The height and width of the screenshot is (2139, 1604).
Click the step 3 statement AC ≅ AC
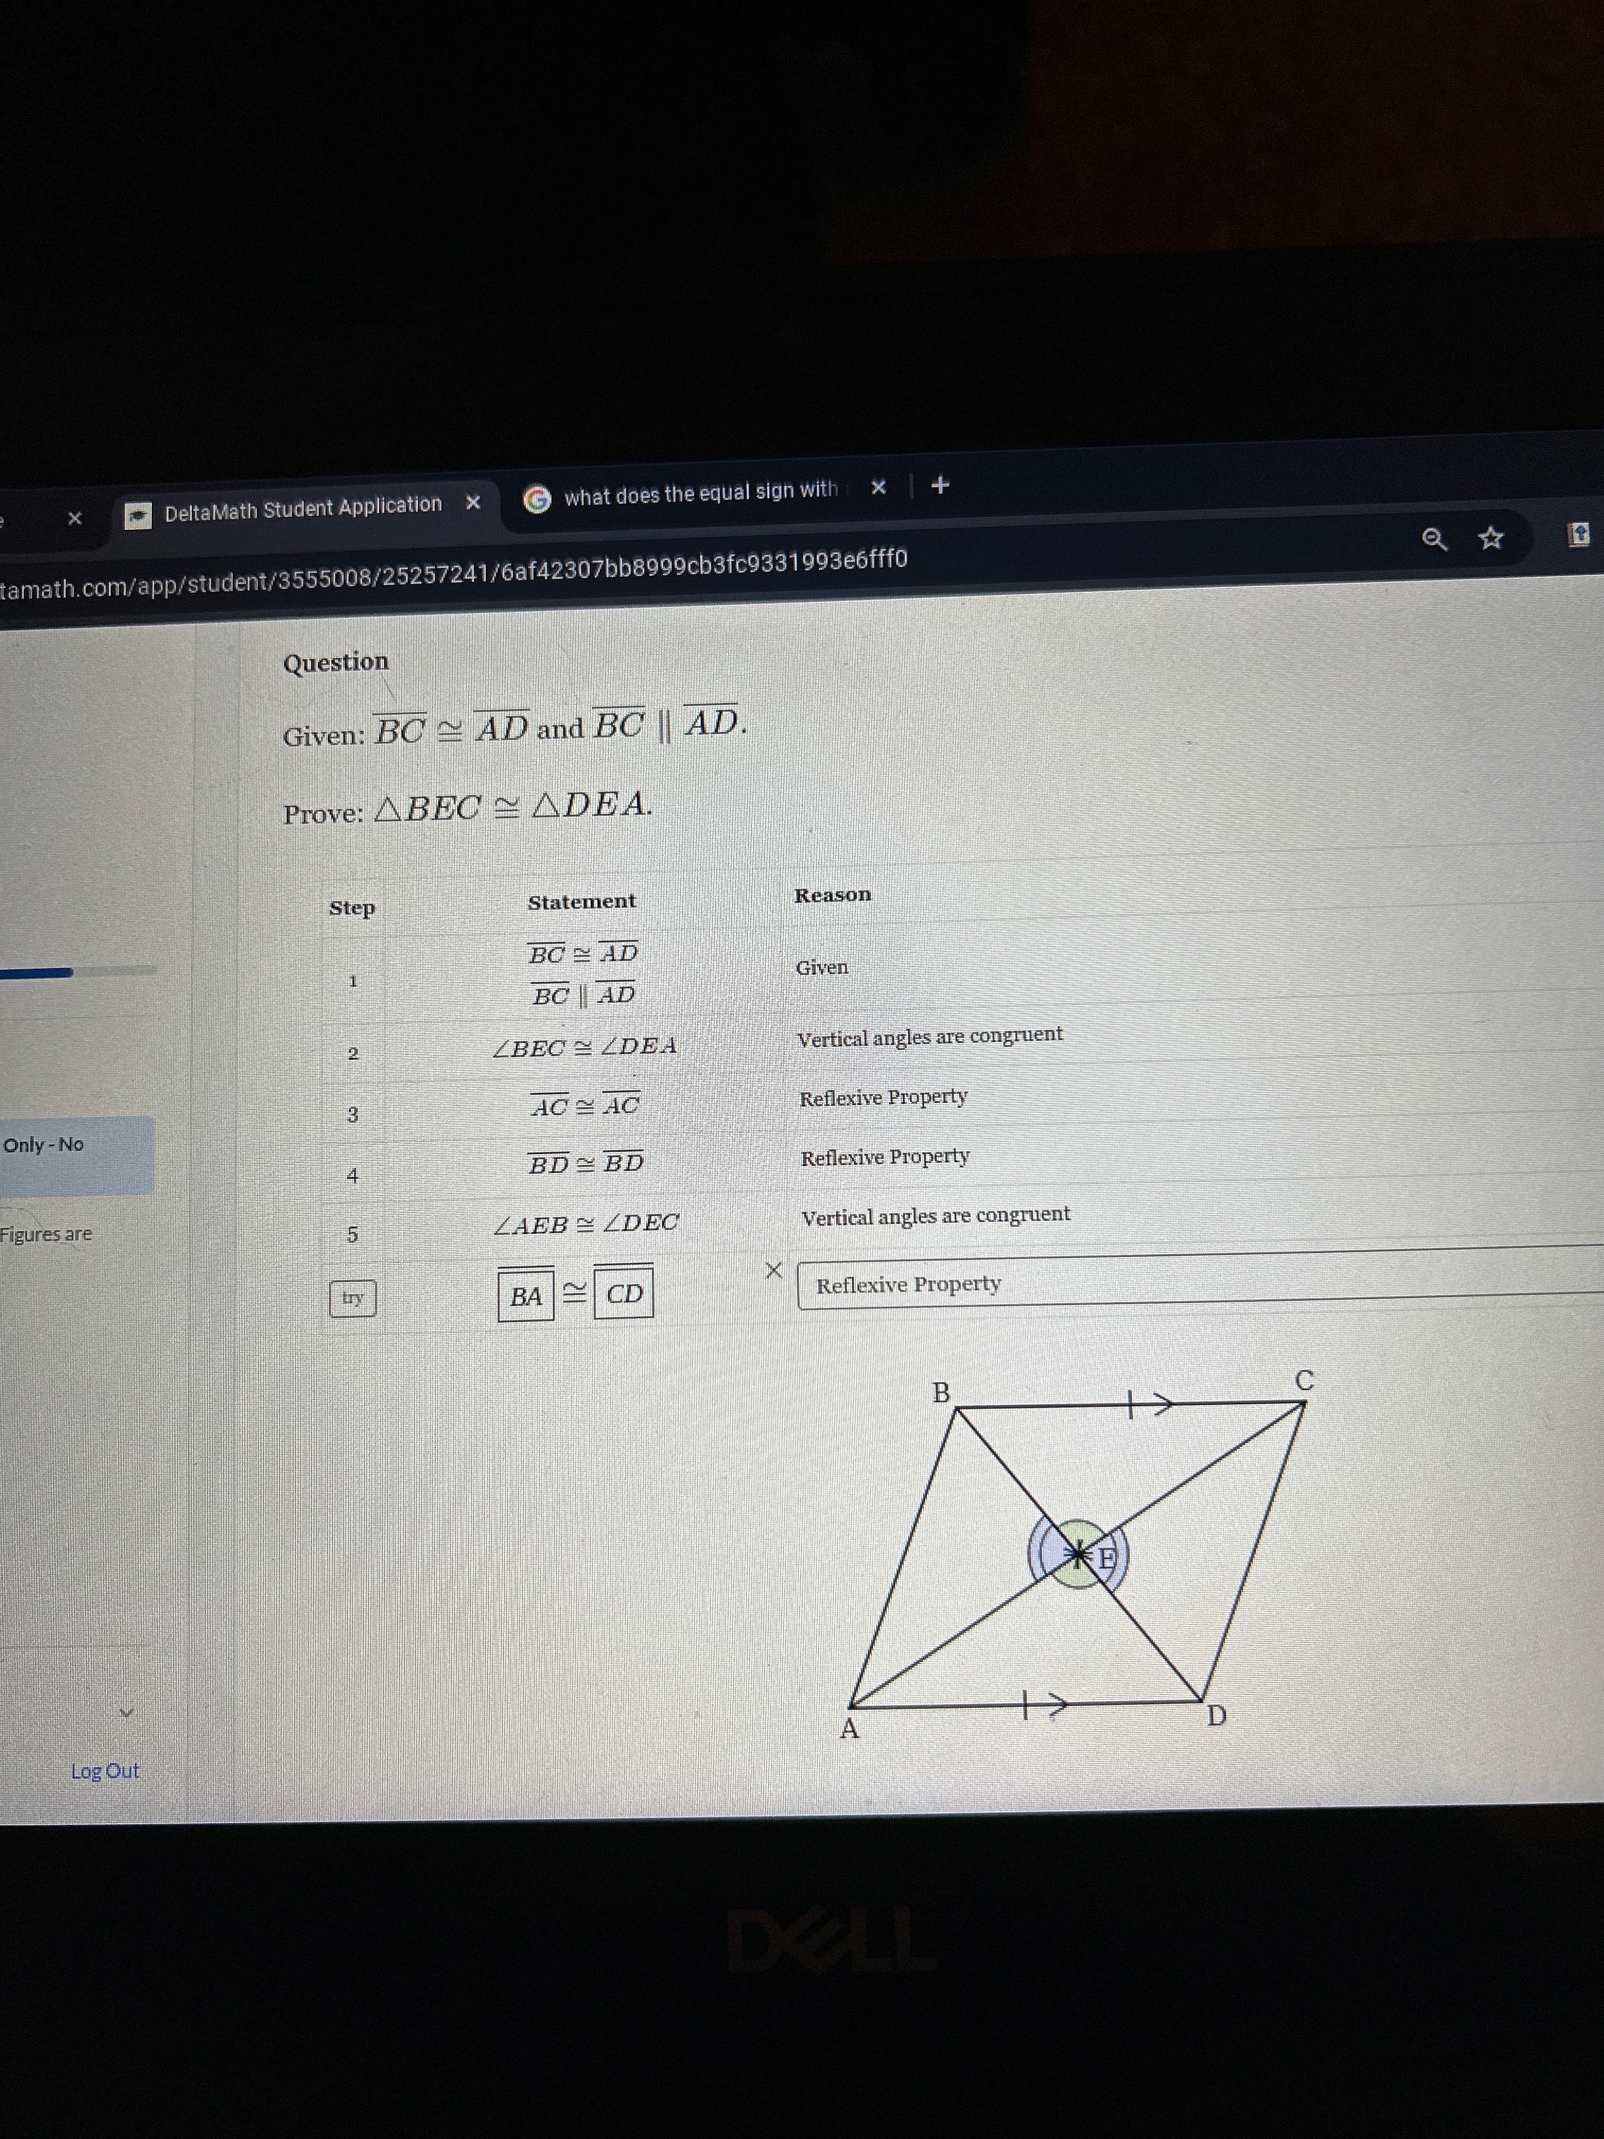585,1105
